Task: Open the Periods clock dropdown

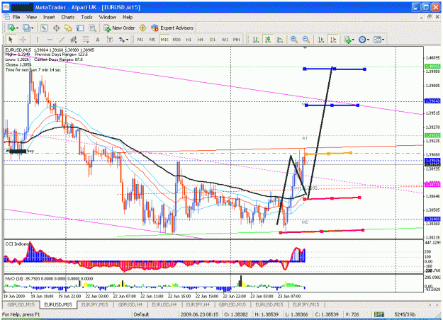Action: [x=364, y=40]
